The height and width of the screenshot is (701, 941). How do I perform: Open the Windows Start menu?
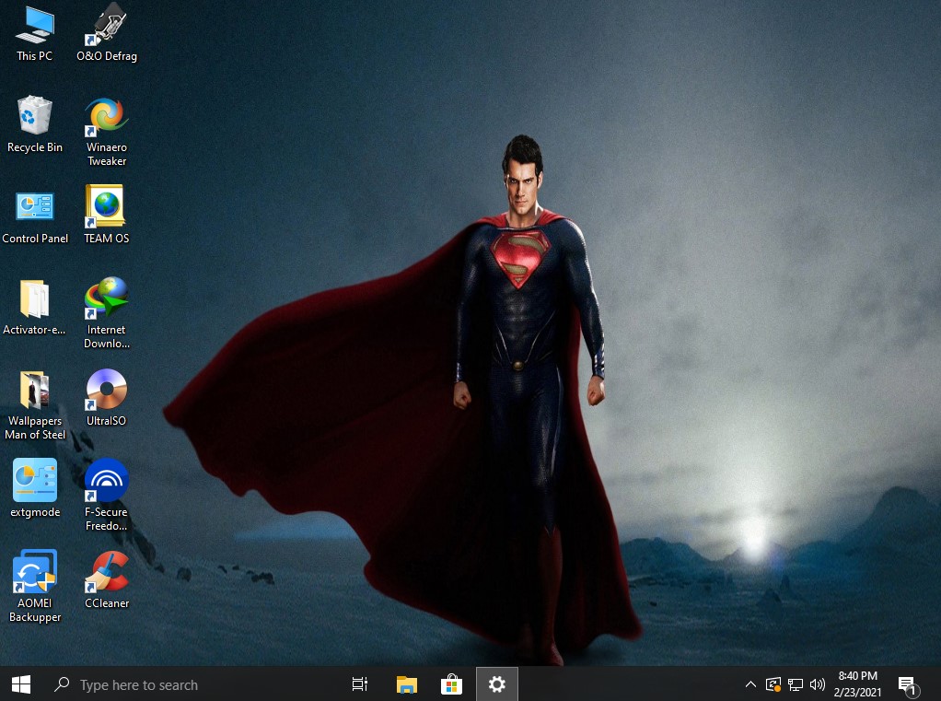21,684
